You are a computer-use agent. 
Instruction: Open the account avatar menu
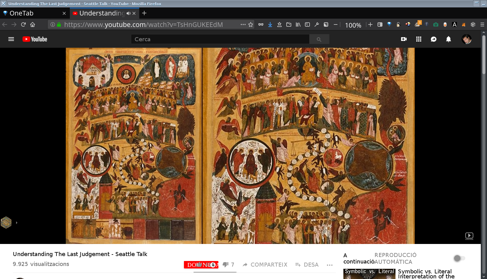pos(467,39)
